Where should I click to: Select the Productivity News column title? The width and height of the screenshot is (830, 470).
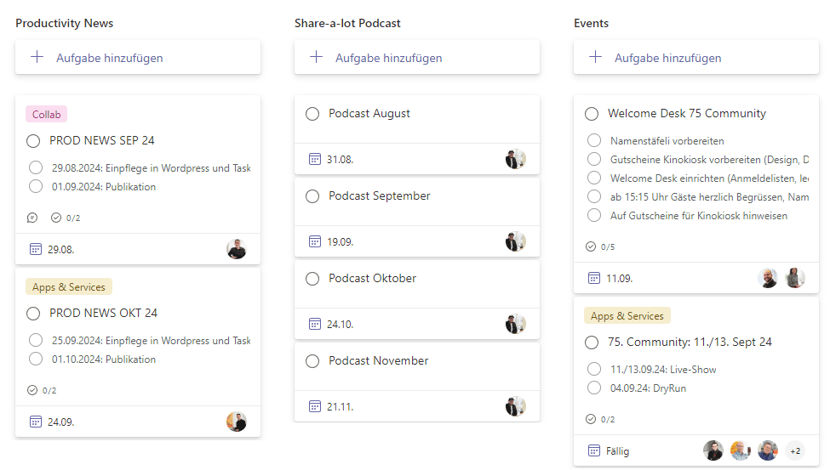pos(64,23)
